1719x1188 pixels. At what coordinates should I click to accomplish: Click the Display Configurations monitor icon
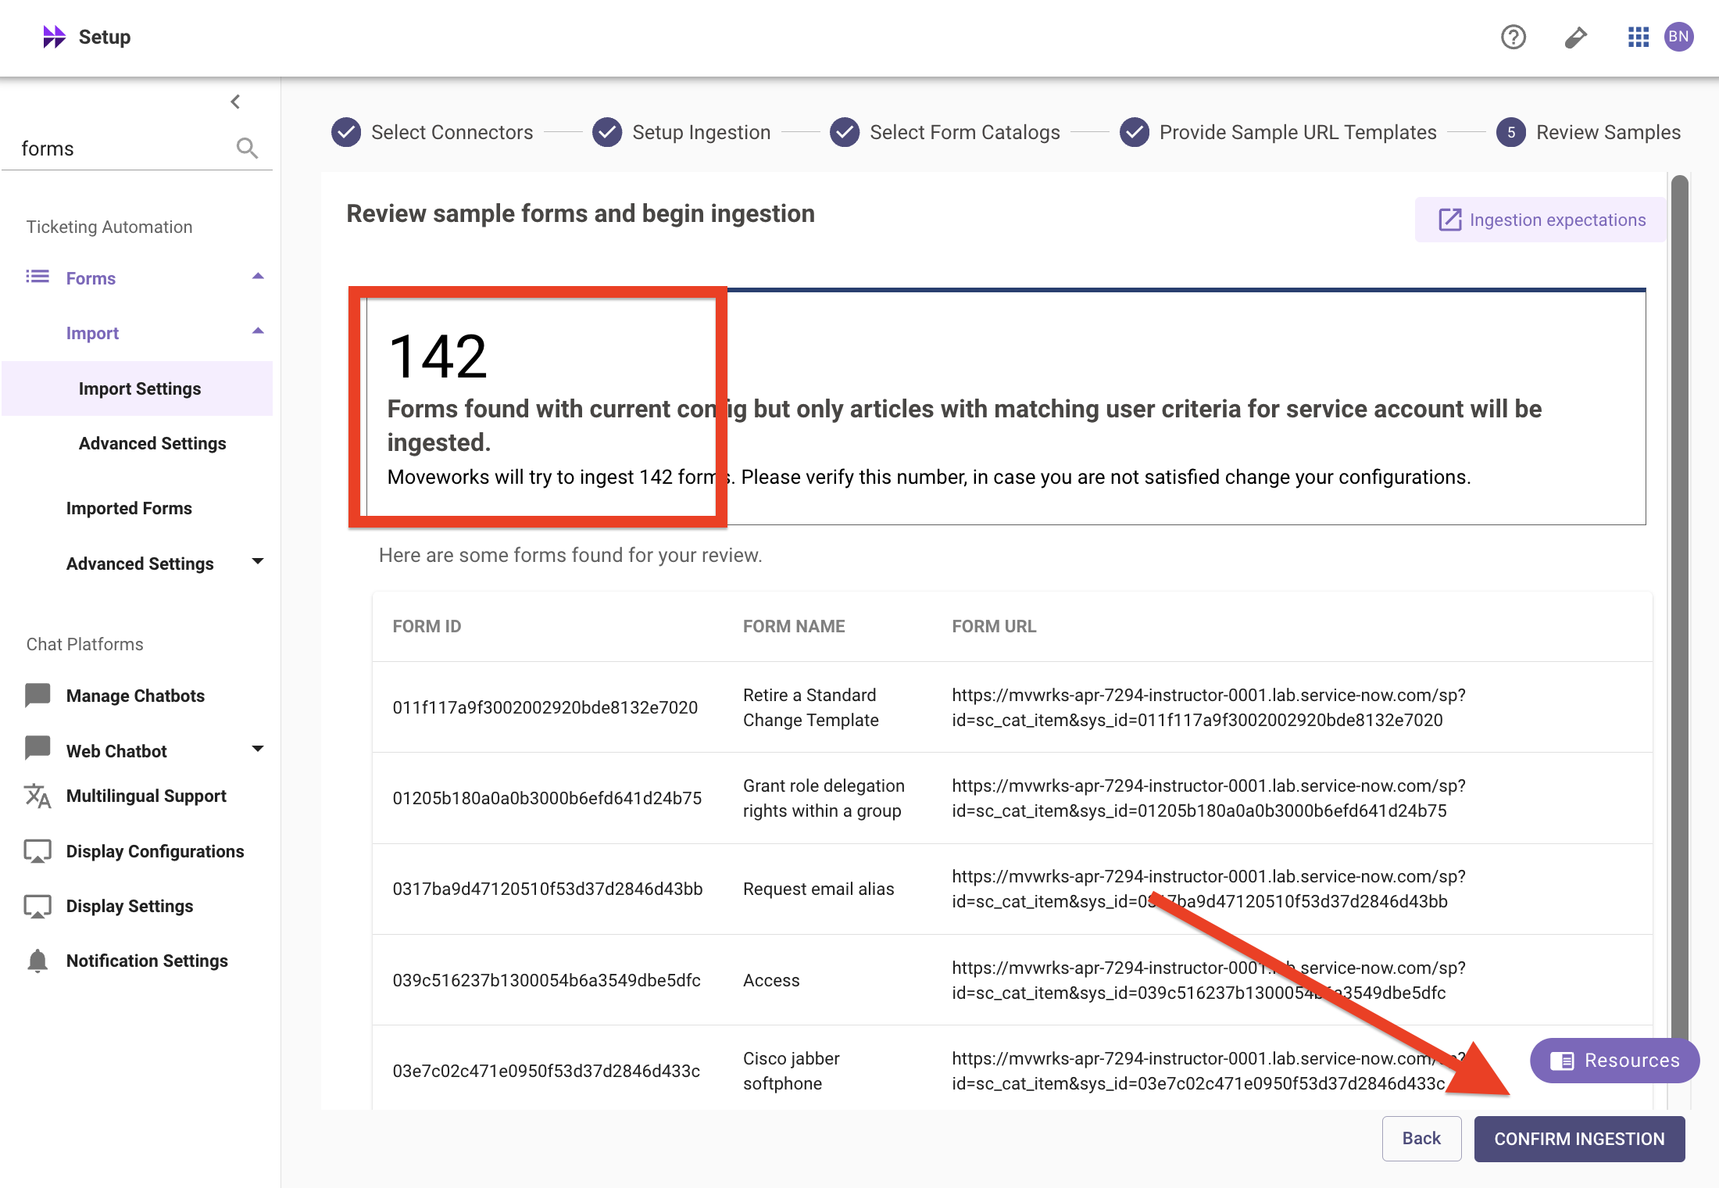(38, 851)
